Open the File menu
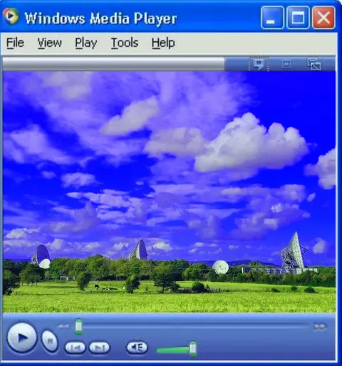This screenshot has width=342, height=366. click(15, 43)
